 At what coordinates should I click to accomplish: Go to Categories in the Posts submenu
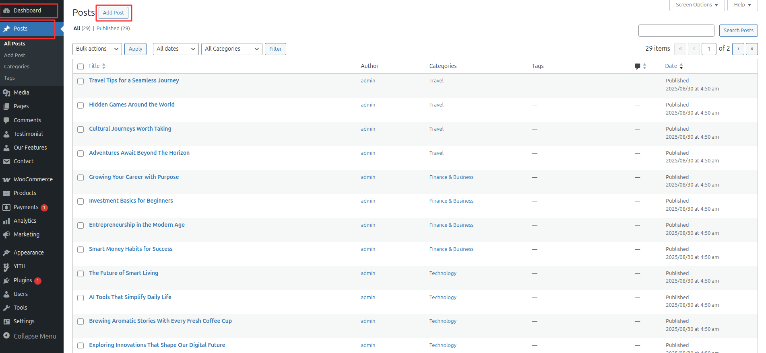(x=17, y=67)
